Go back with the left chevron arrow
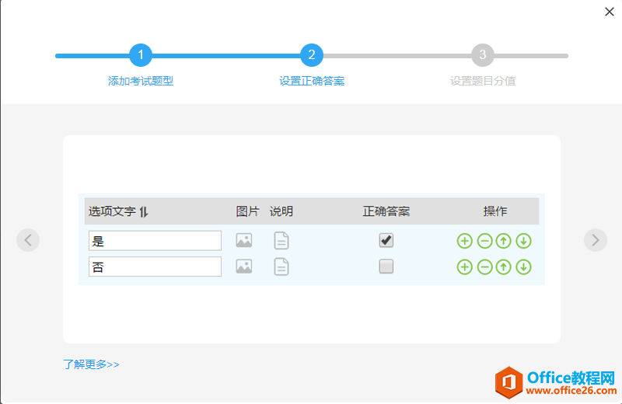This screenshot has height=404, width=622. click(x=28, y=240)
